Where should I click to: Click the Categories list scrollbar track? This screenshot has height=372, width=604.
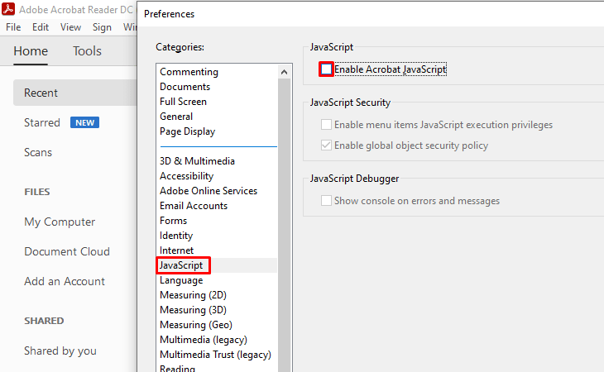pos(285,225)
